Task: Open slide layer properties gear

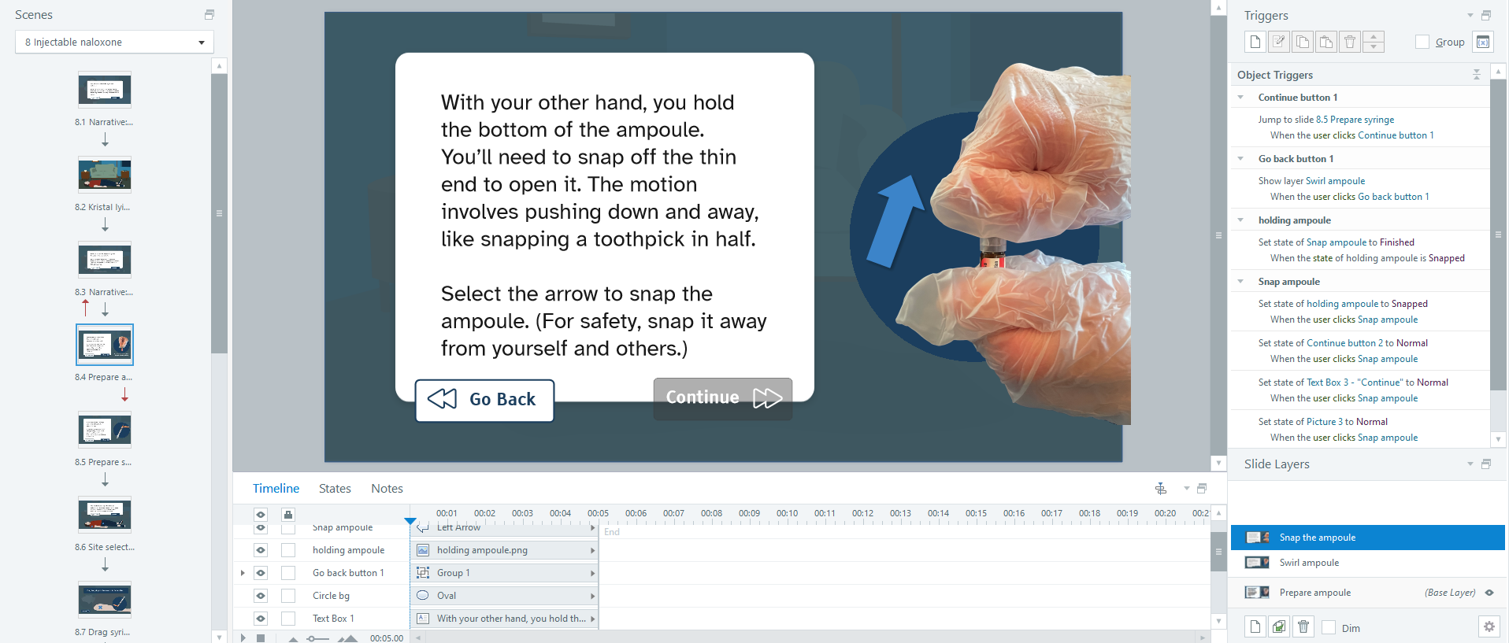Action: click(1489, 626)
